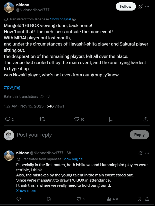Screen dimensions: 155x206
Task: Open the #pw_mg hashtag
Action: (12, 87)
